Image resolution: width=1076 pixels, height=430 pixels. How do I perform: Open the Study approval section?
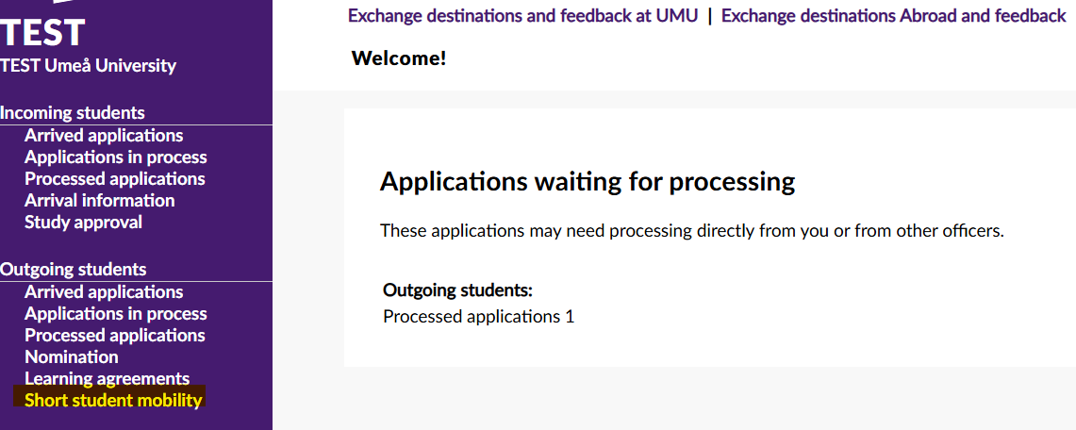tap(83, 223)
